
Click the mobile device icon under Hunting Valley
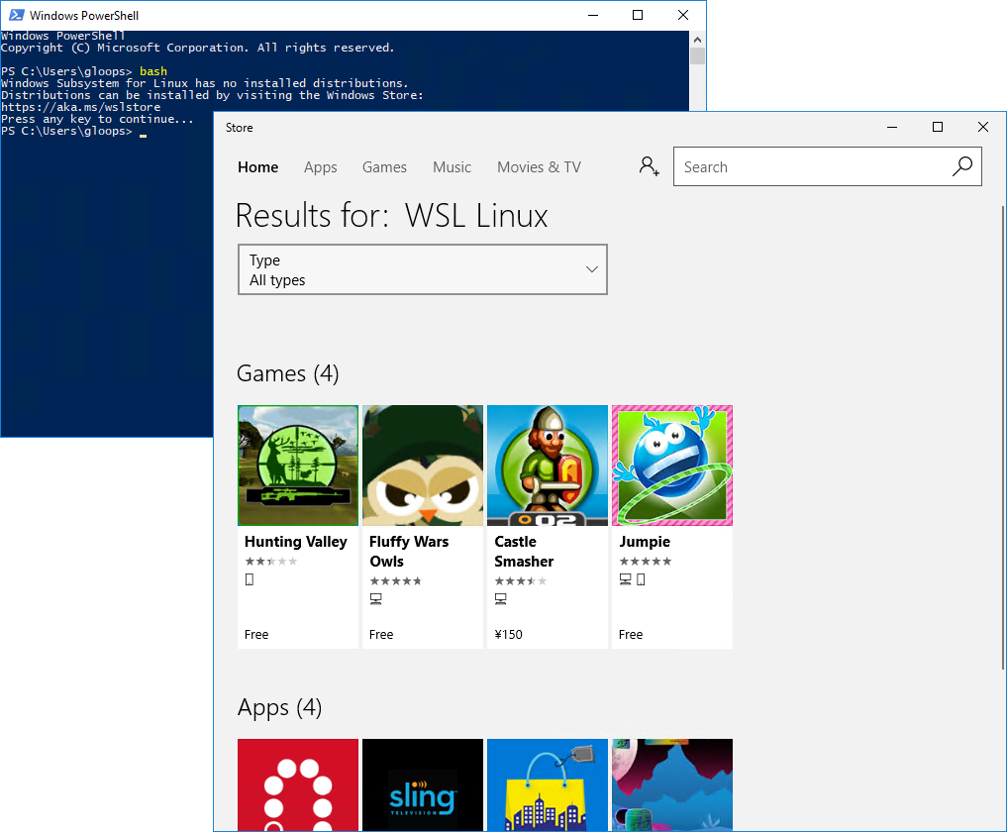click(250, 579)
